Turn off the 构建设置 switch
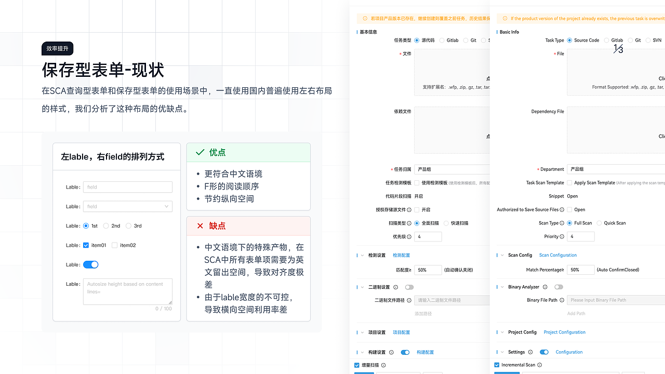The width and height of the screenshot is (665, 374). coord(405,352)
